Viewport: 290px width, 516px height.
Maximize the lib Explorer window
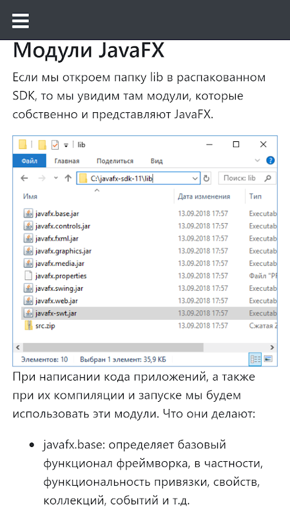236,144
